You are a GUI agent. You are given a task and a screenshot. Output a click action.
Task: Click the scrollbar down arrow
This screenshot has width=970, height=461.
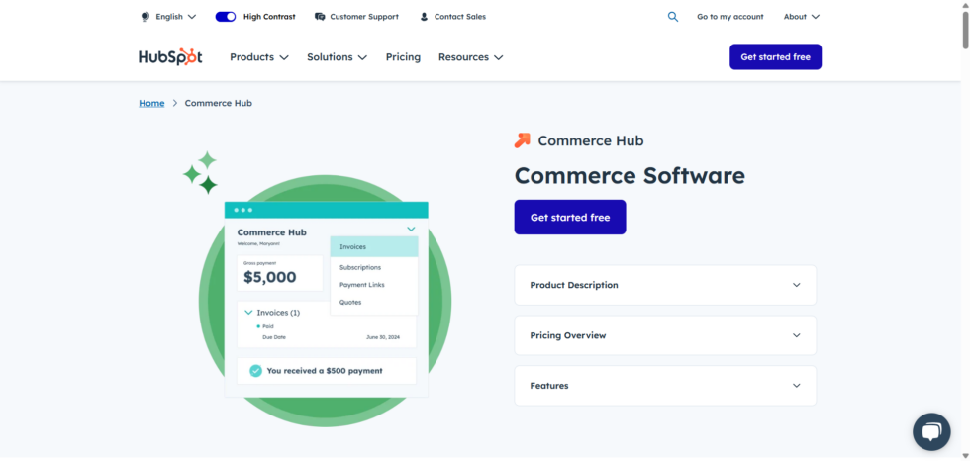tap(965, 456)
